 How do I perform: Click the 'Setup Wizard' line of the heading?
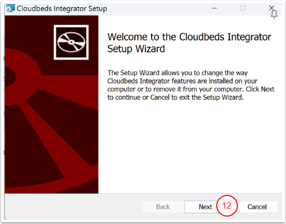click(x=136, y=49)
